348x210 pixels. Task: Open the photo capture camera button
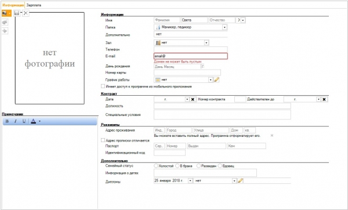tap(5, 13)
